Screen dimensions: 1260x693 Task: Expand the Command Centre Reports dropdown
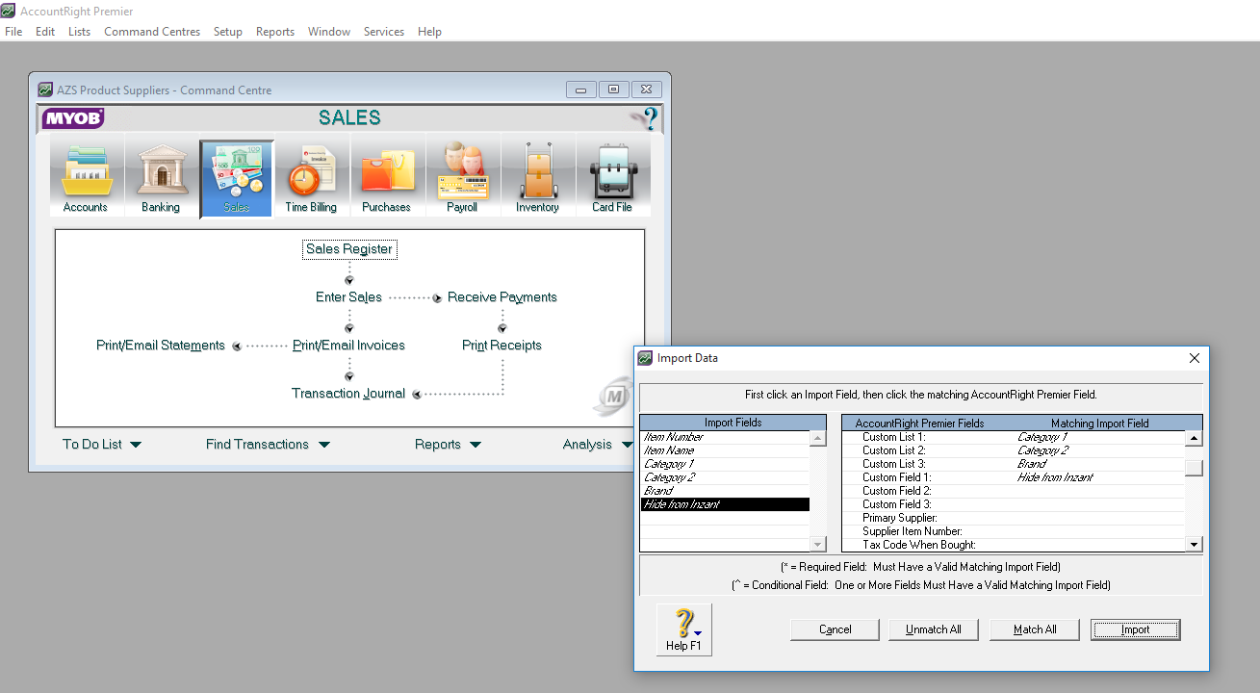(x=448, y=445)
